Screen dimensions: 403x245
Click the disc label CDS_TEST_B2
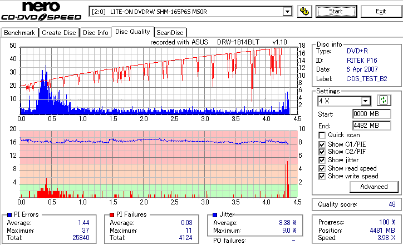pyautogui.click(x=367, y=79)
